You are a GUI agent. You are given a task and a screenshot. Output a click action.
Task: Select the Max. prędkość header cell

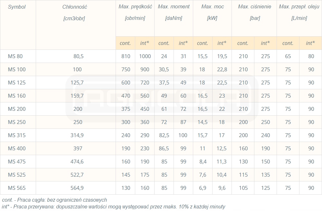pos(135,7)
